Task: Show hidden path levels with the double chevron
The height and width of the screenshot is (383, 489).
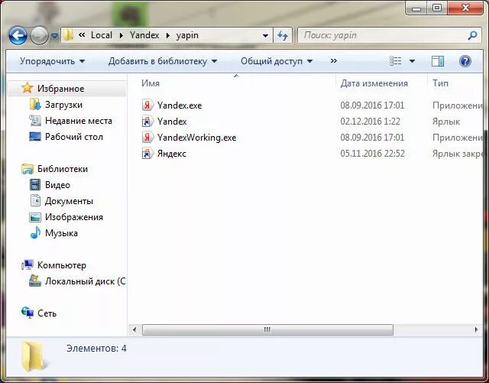Action: pos(82,35)
